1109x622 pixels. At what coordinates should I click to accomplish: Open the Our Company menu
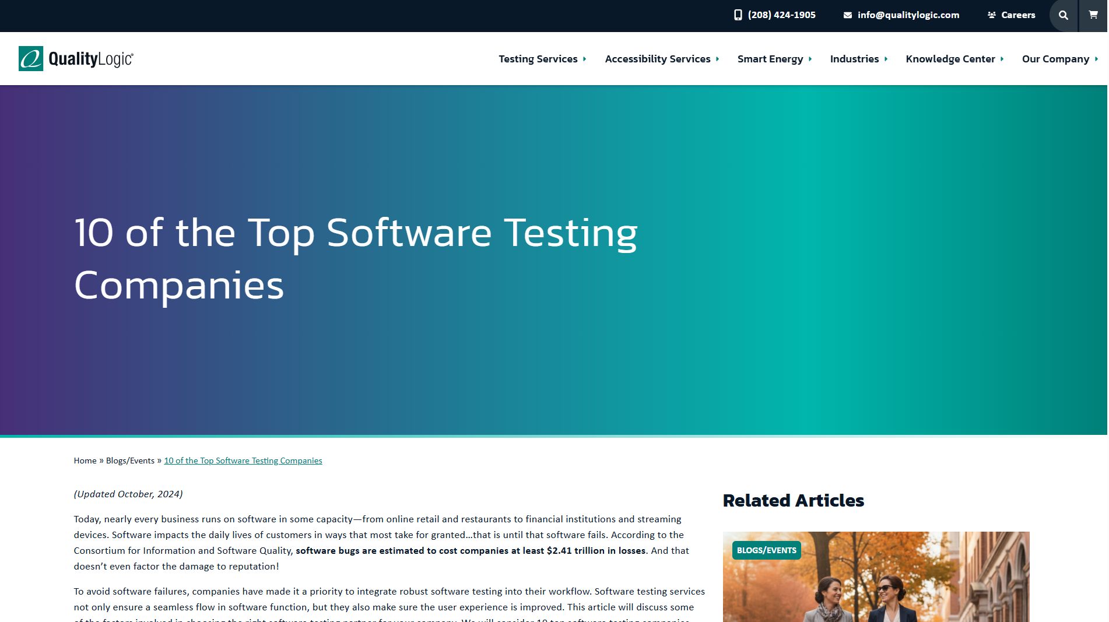click(x=1055, y=59)
